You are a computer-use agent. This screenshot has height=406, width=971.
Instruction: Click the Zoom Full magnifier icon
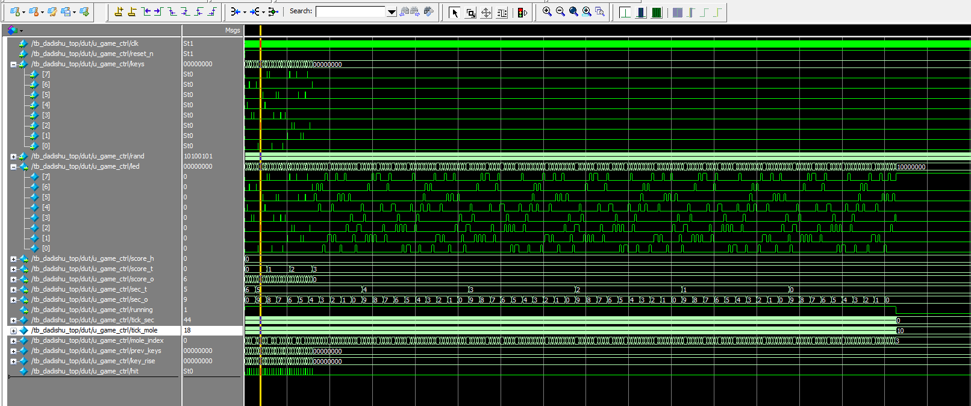(x=573, y=11)
